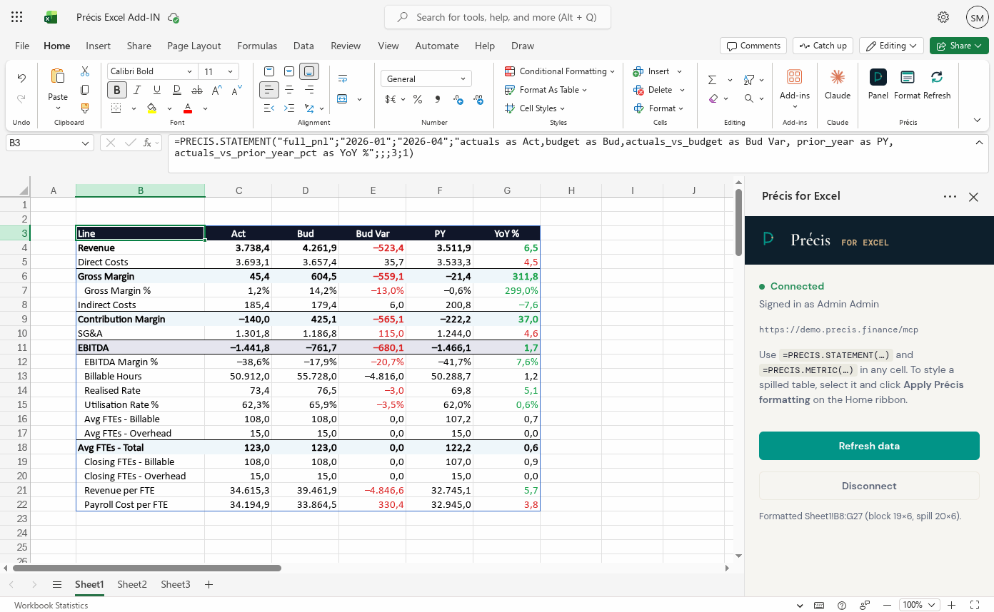Toggle Align Left
The height and width of the screenshot is (612, 994).
click(269, 90)
